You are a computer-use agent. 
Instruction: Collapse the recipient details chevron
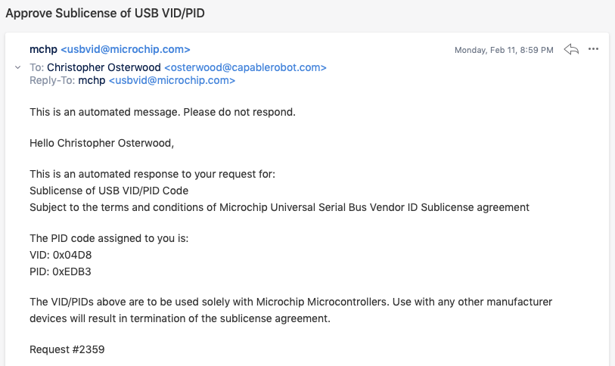tap(17, 67)
